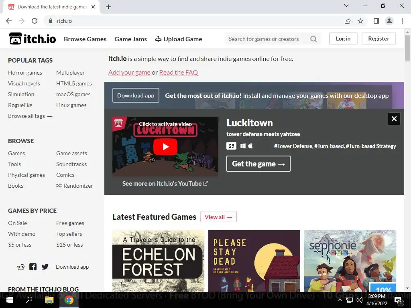
Task: Open Multiplayer tag
Action: [71, 73]
